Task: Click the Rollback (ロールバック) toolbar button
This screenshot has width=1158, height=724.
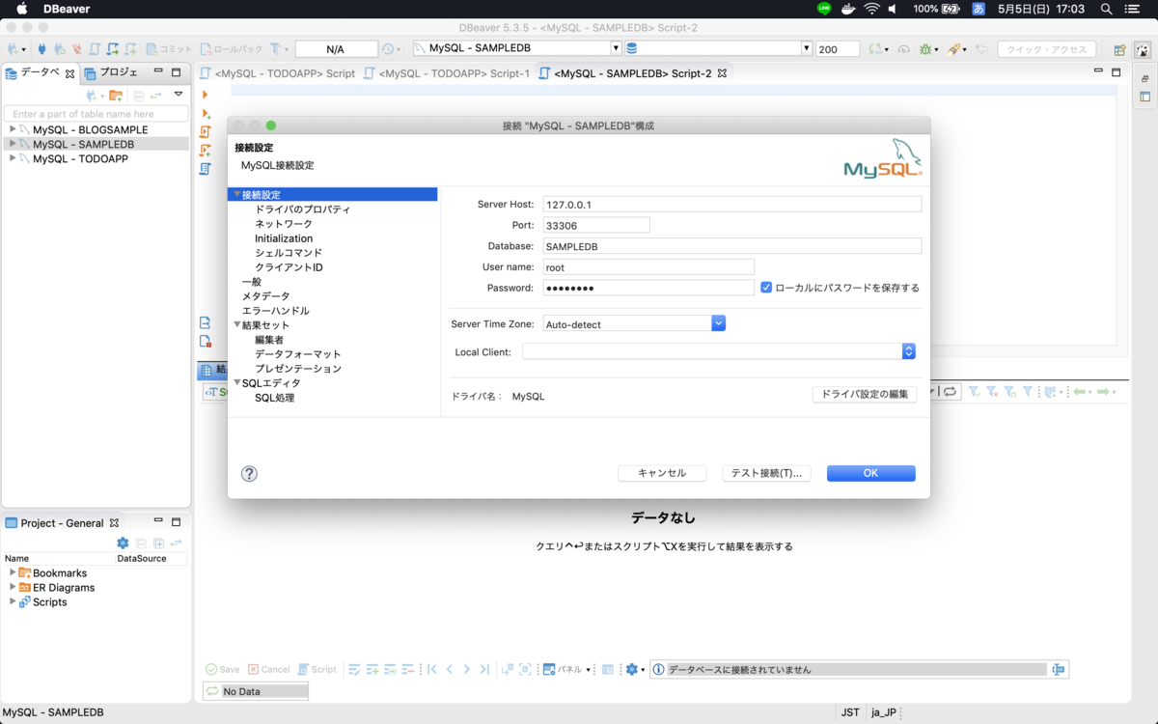Action: (x=232, y=49)
